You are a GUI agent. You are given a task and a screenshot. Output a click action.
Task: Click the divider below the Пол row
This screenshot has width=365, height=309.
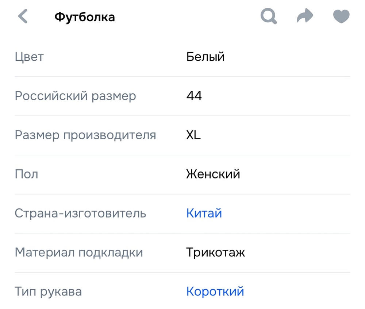pyautogui.click(x=182, y=194)
